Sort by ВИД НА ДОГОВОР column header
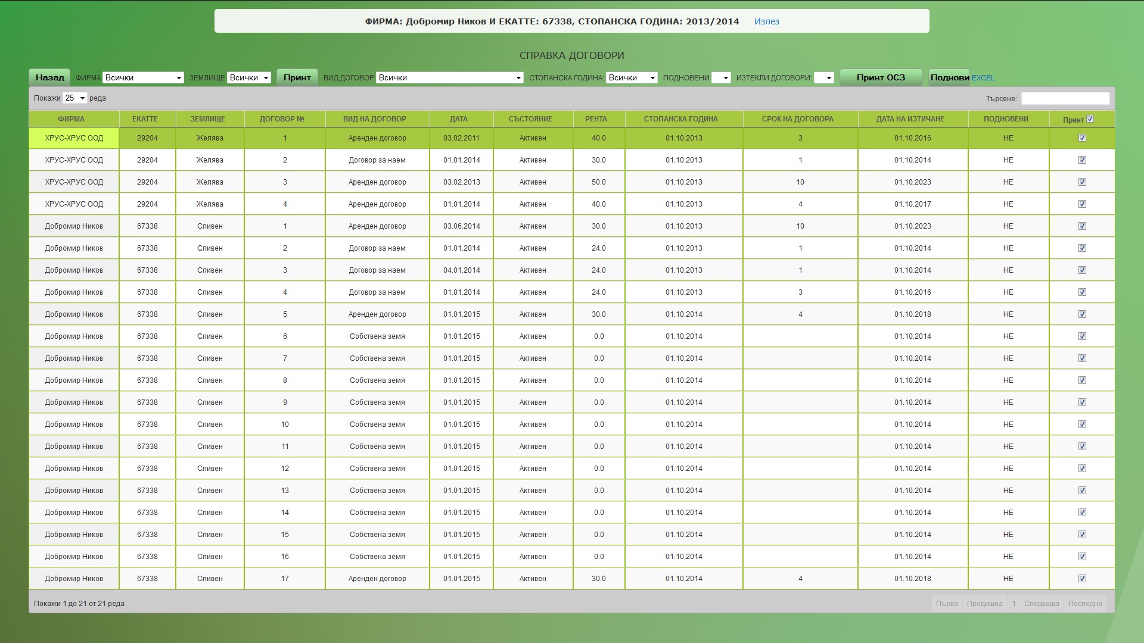1144x643 pixels. 377,119
